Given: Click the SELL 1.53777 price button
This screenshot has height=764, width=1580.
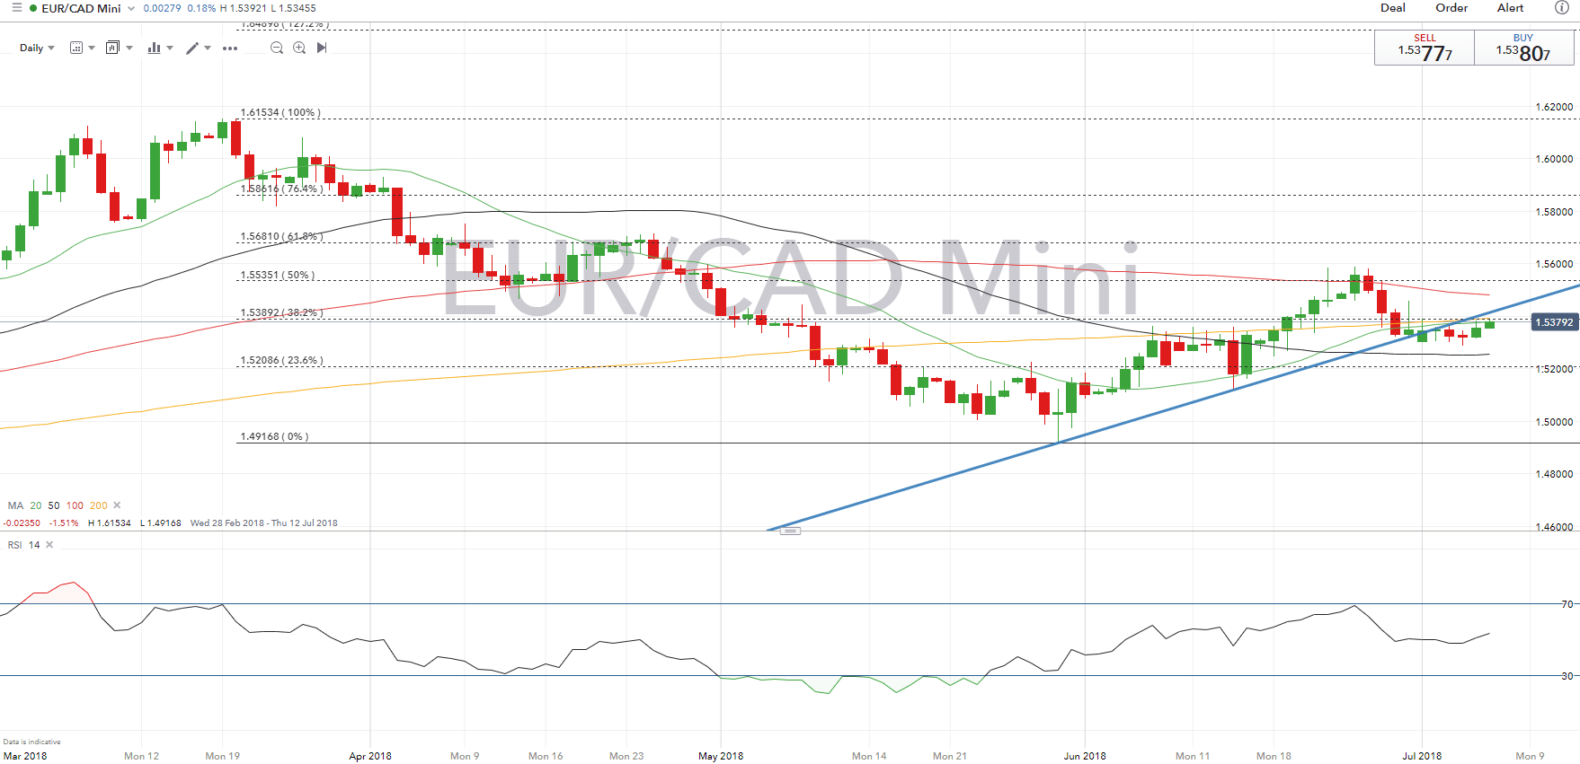Looking at the screenshot, I should [1425, 48].
